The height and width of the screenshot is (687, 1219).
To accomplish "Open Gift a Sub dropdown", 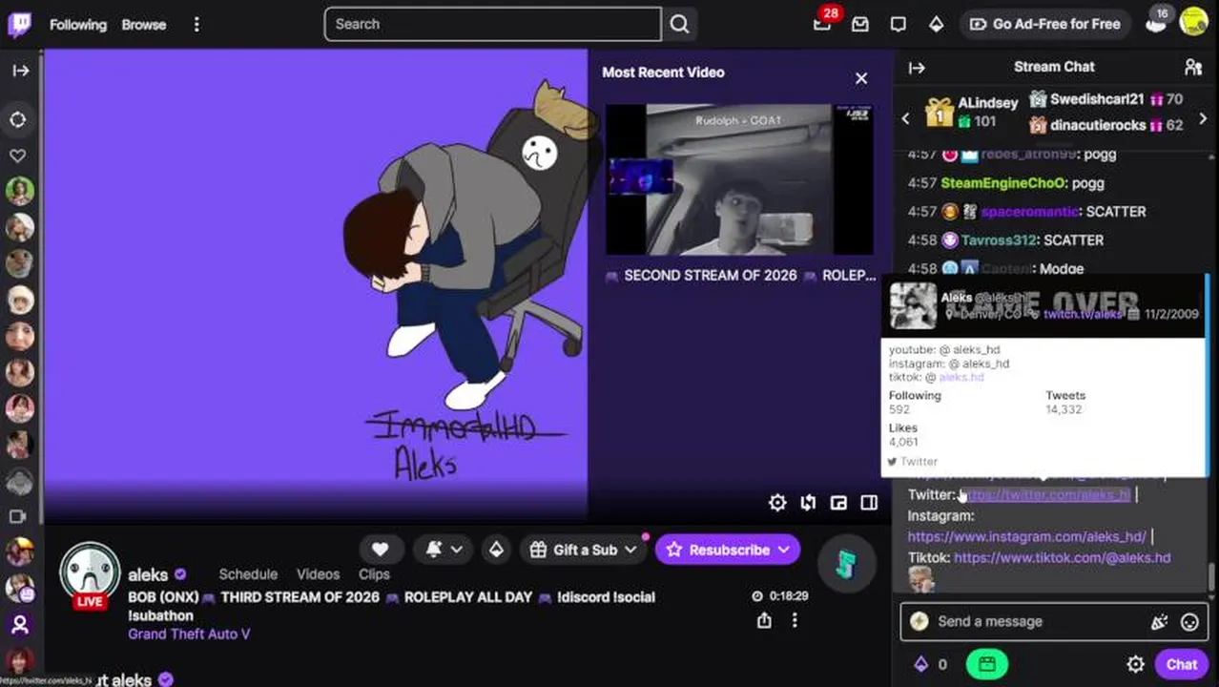I will [583, 550].
